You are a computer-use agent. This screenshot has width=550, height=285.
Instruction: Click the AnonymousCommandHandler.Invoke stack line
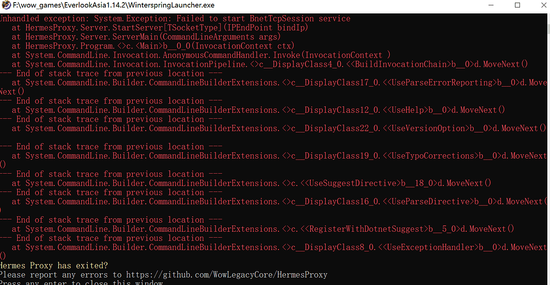201,55
